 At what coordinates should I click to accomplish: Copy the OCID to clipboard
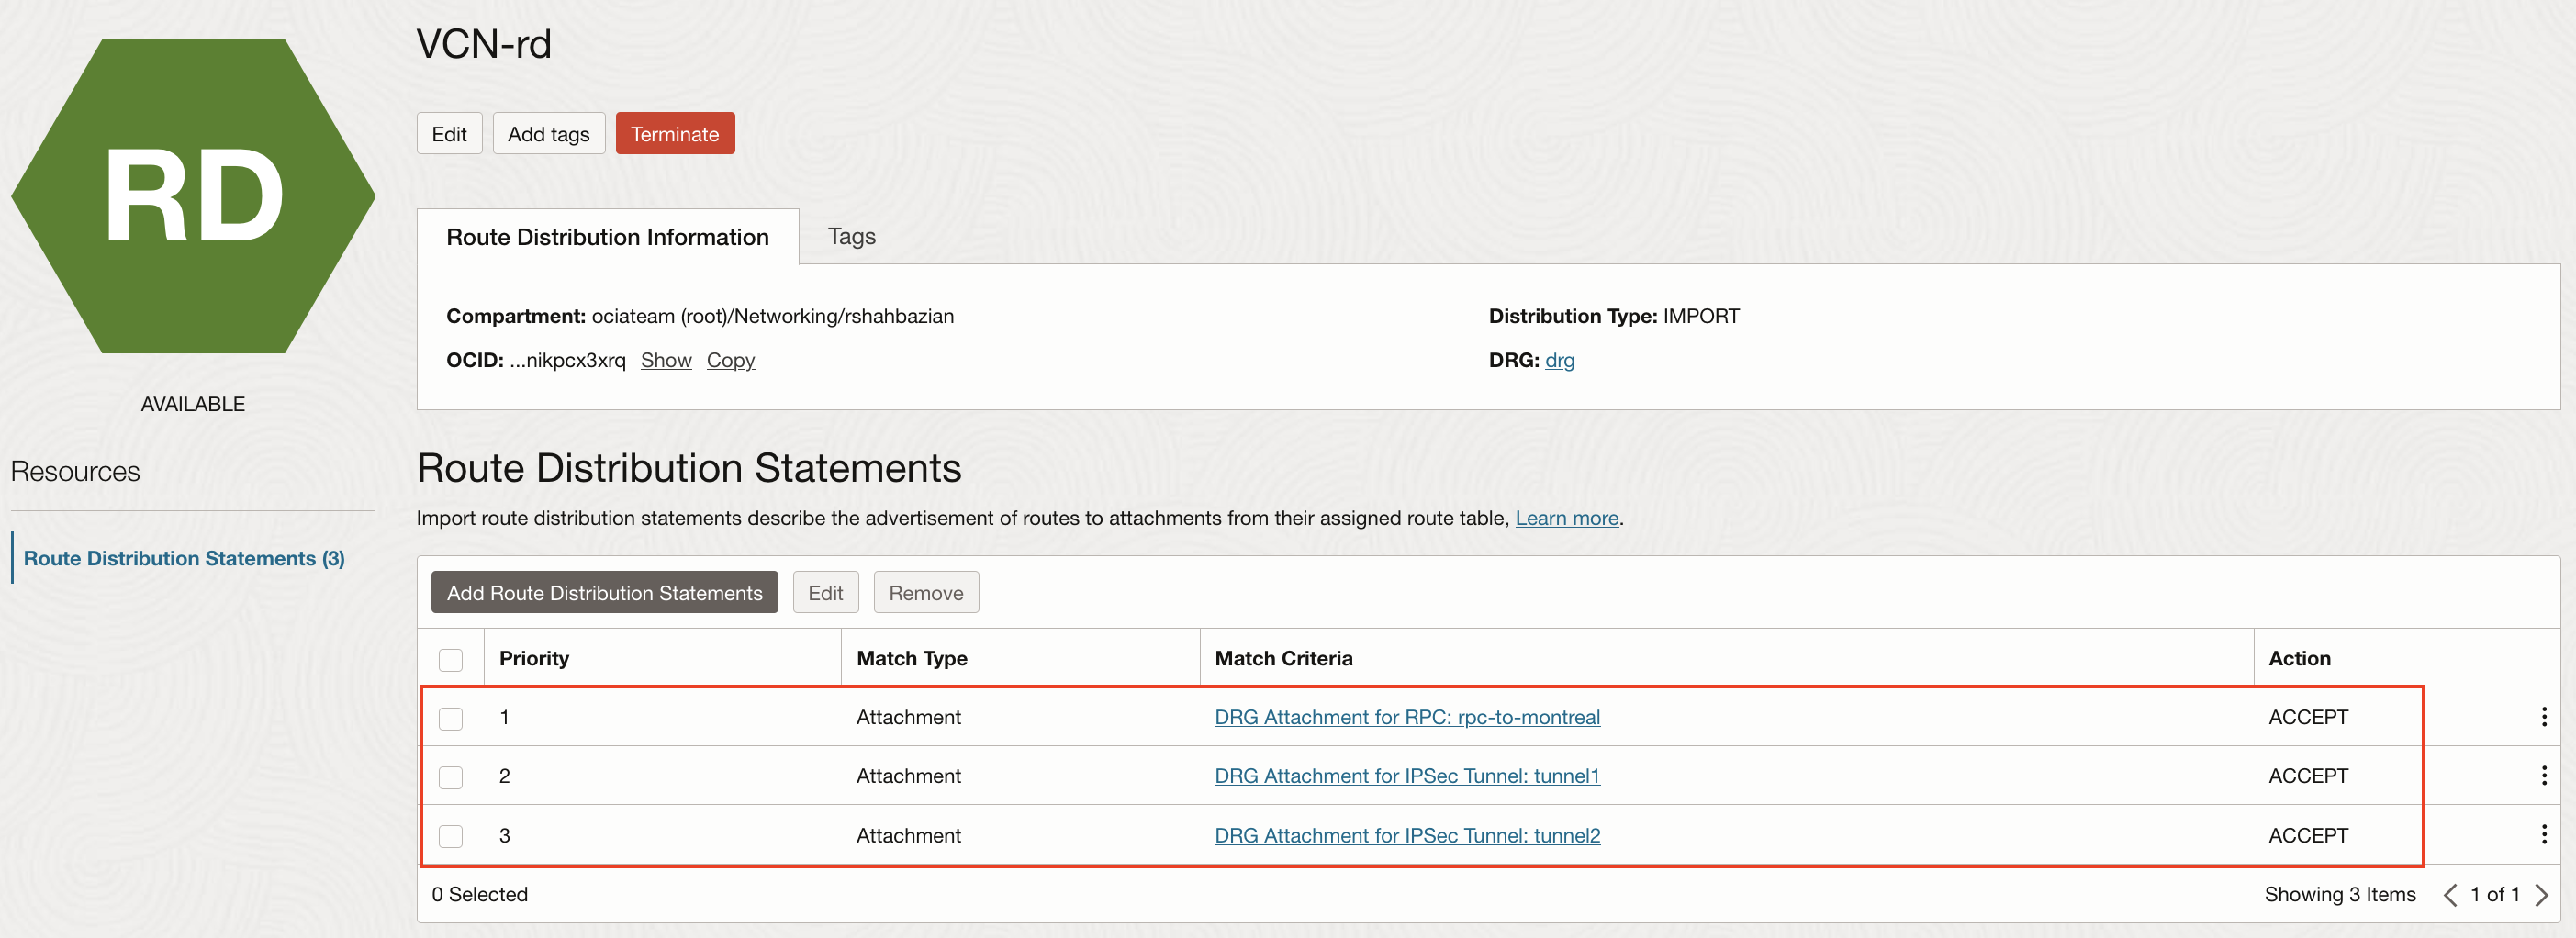(x=730, y=360)
